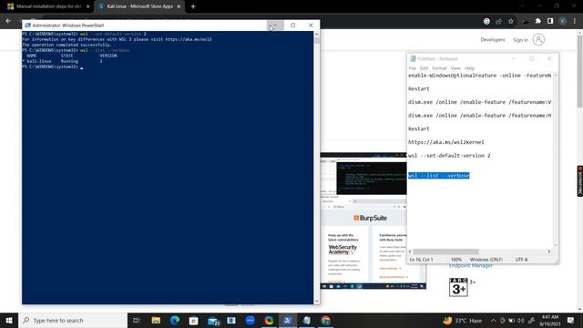583x328 pixels.
Task: Click the Sign in link
Action: [520, 40]
